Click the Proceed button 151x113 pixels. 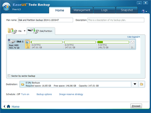136,106
